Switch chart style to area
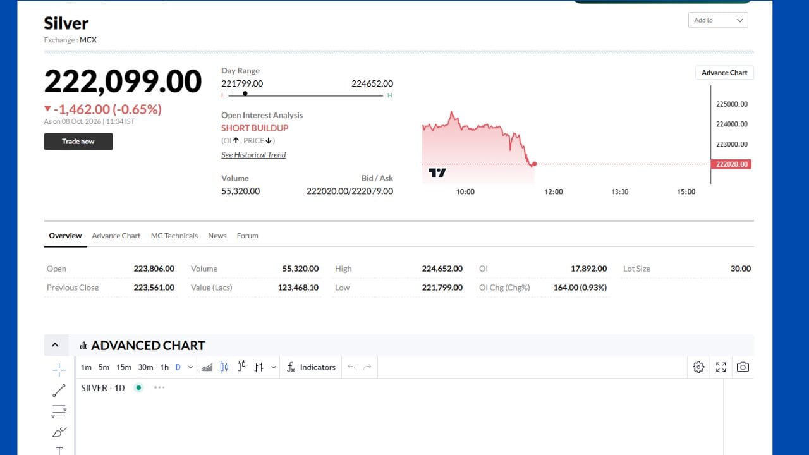The width and height of the screenshot is (809, 455). 207,367
